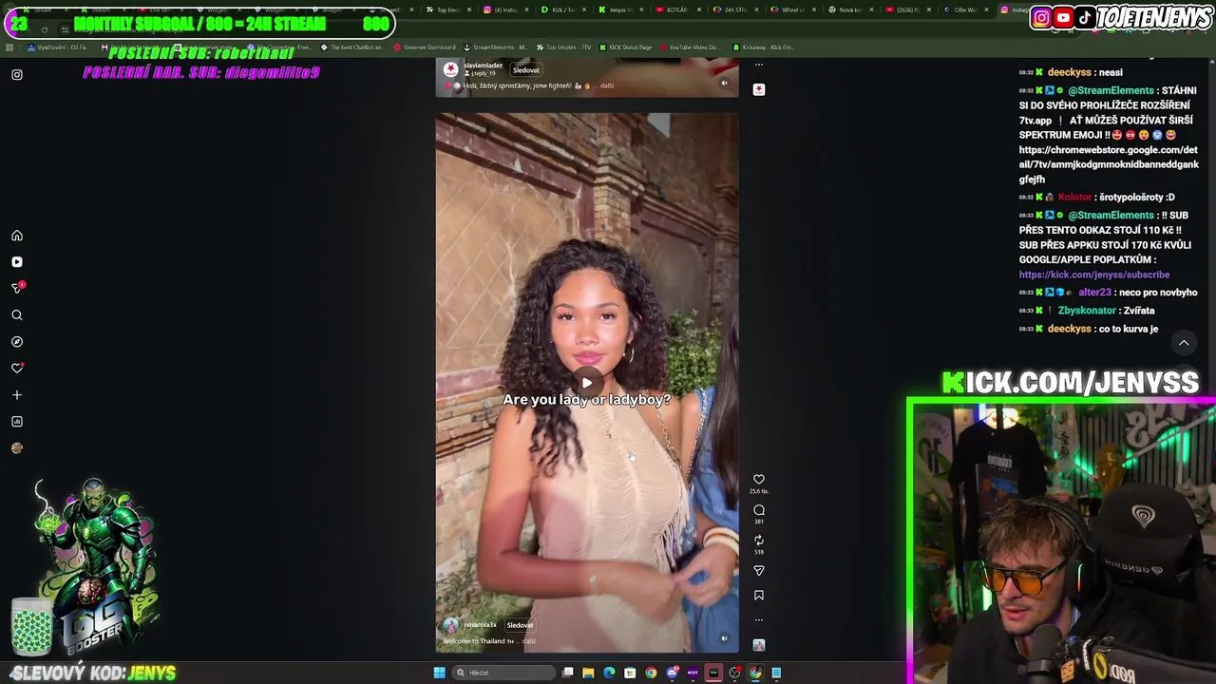Open Notepad icon in taskbar
The height and width of the screenshot is (684, 1216).
coord(776,673)
